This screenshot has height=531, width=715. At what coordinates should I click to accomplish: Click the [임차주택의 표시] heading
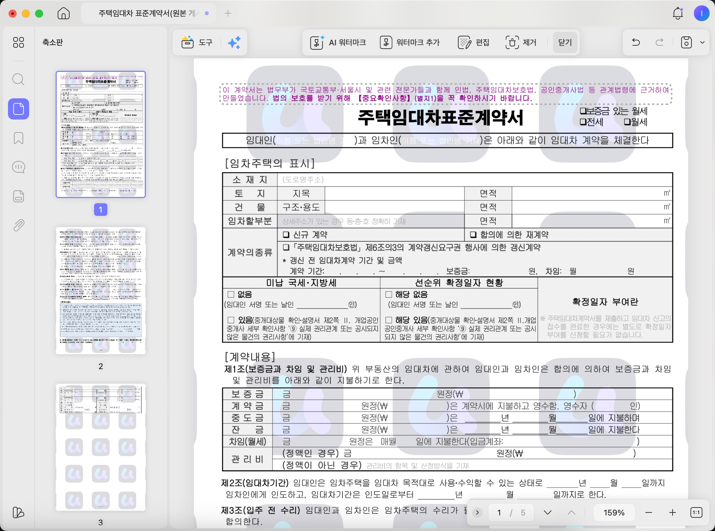tap(270, 163)
